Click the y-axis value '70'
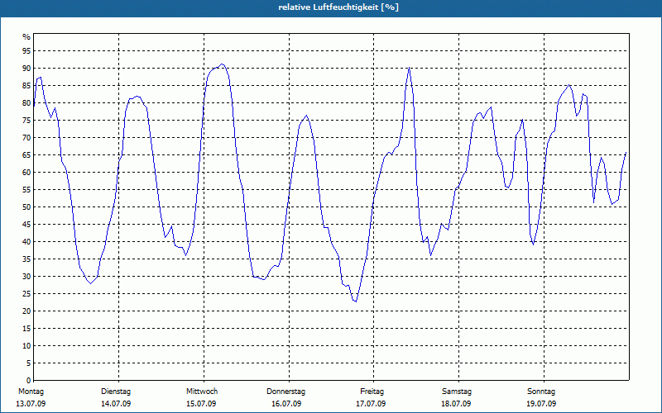 coord(26,138)
